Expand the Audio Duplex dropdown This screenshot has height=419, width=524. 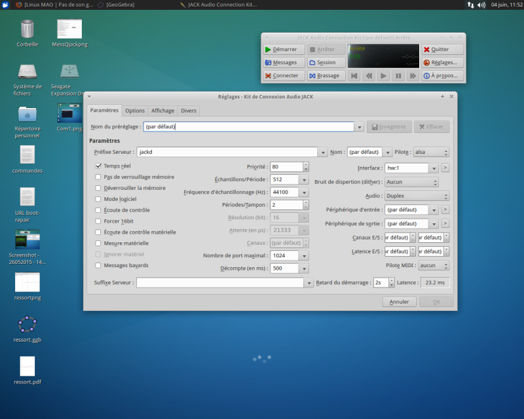(x=417, y=196)
